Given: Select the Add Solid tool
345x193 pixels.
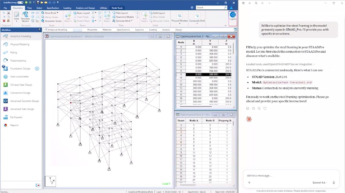Looking at the screenshot, I should [x=144, y=17].
